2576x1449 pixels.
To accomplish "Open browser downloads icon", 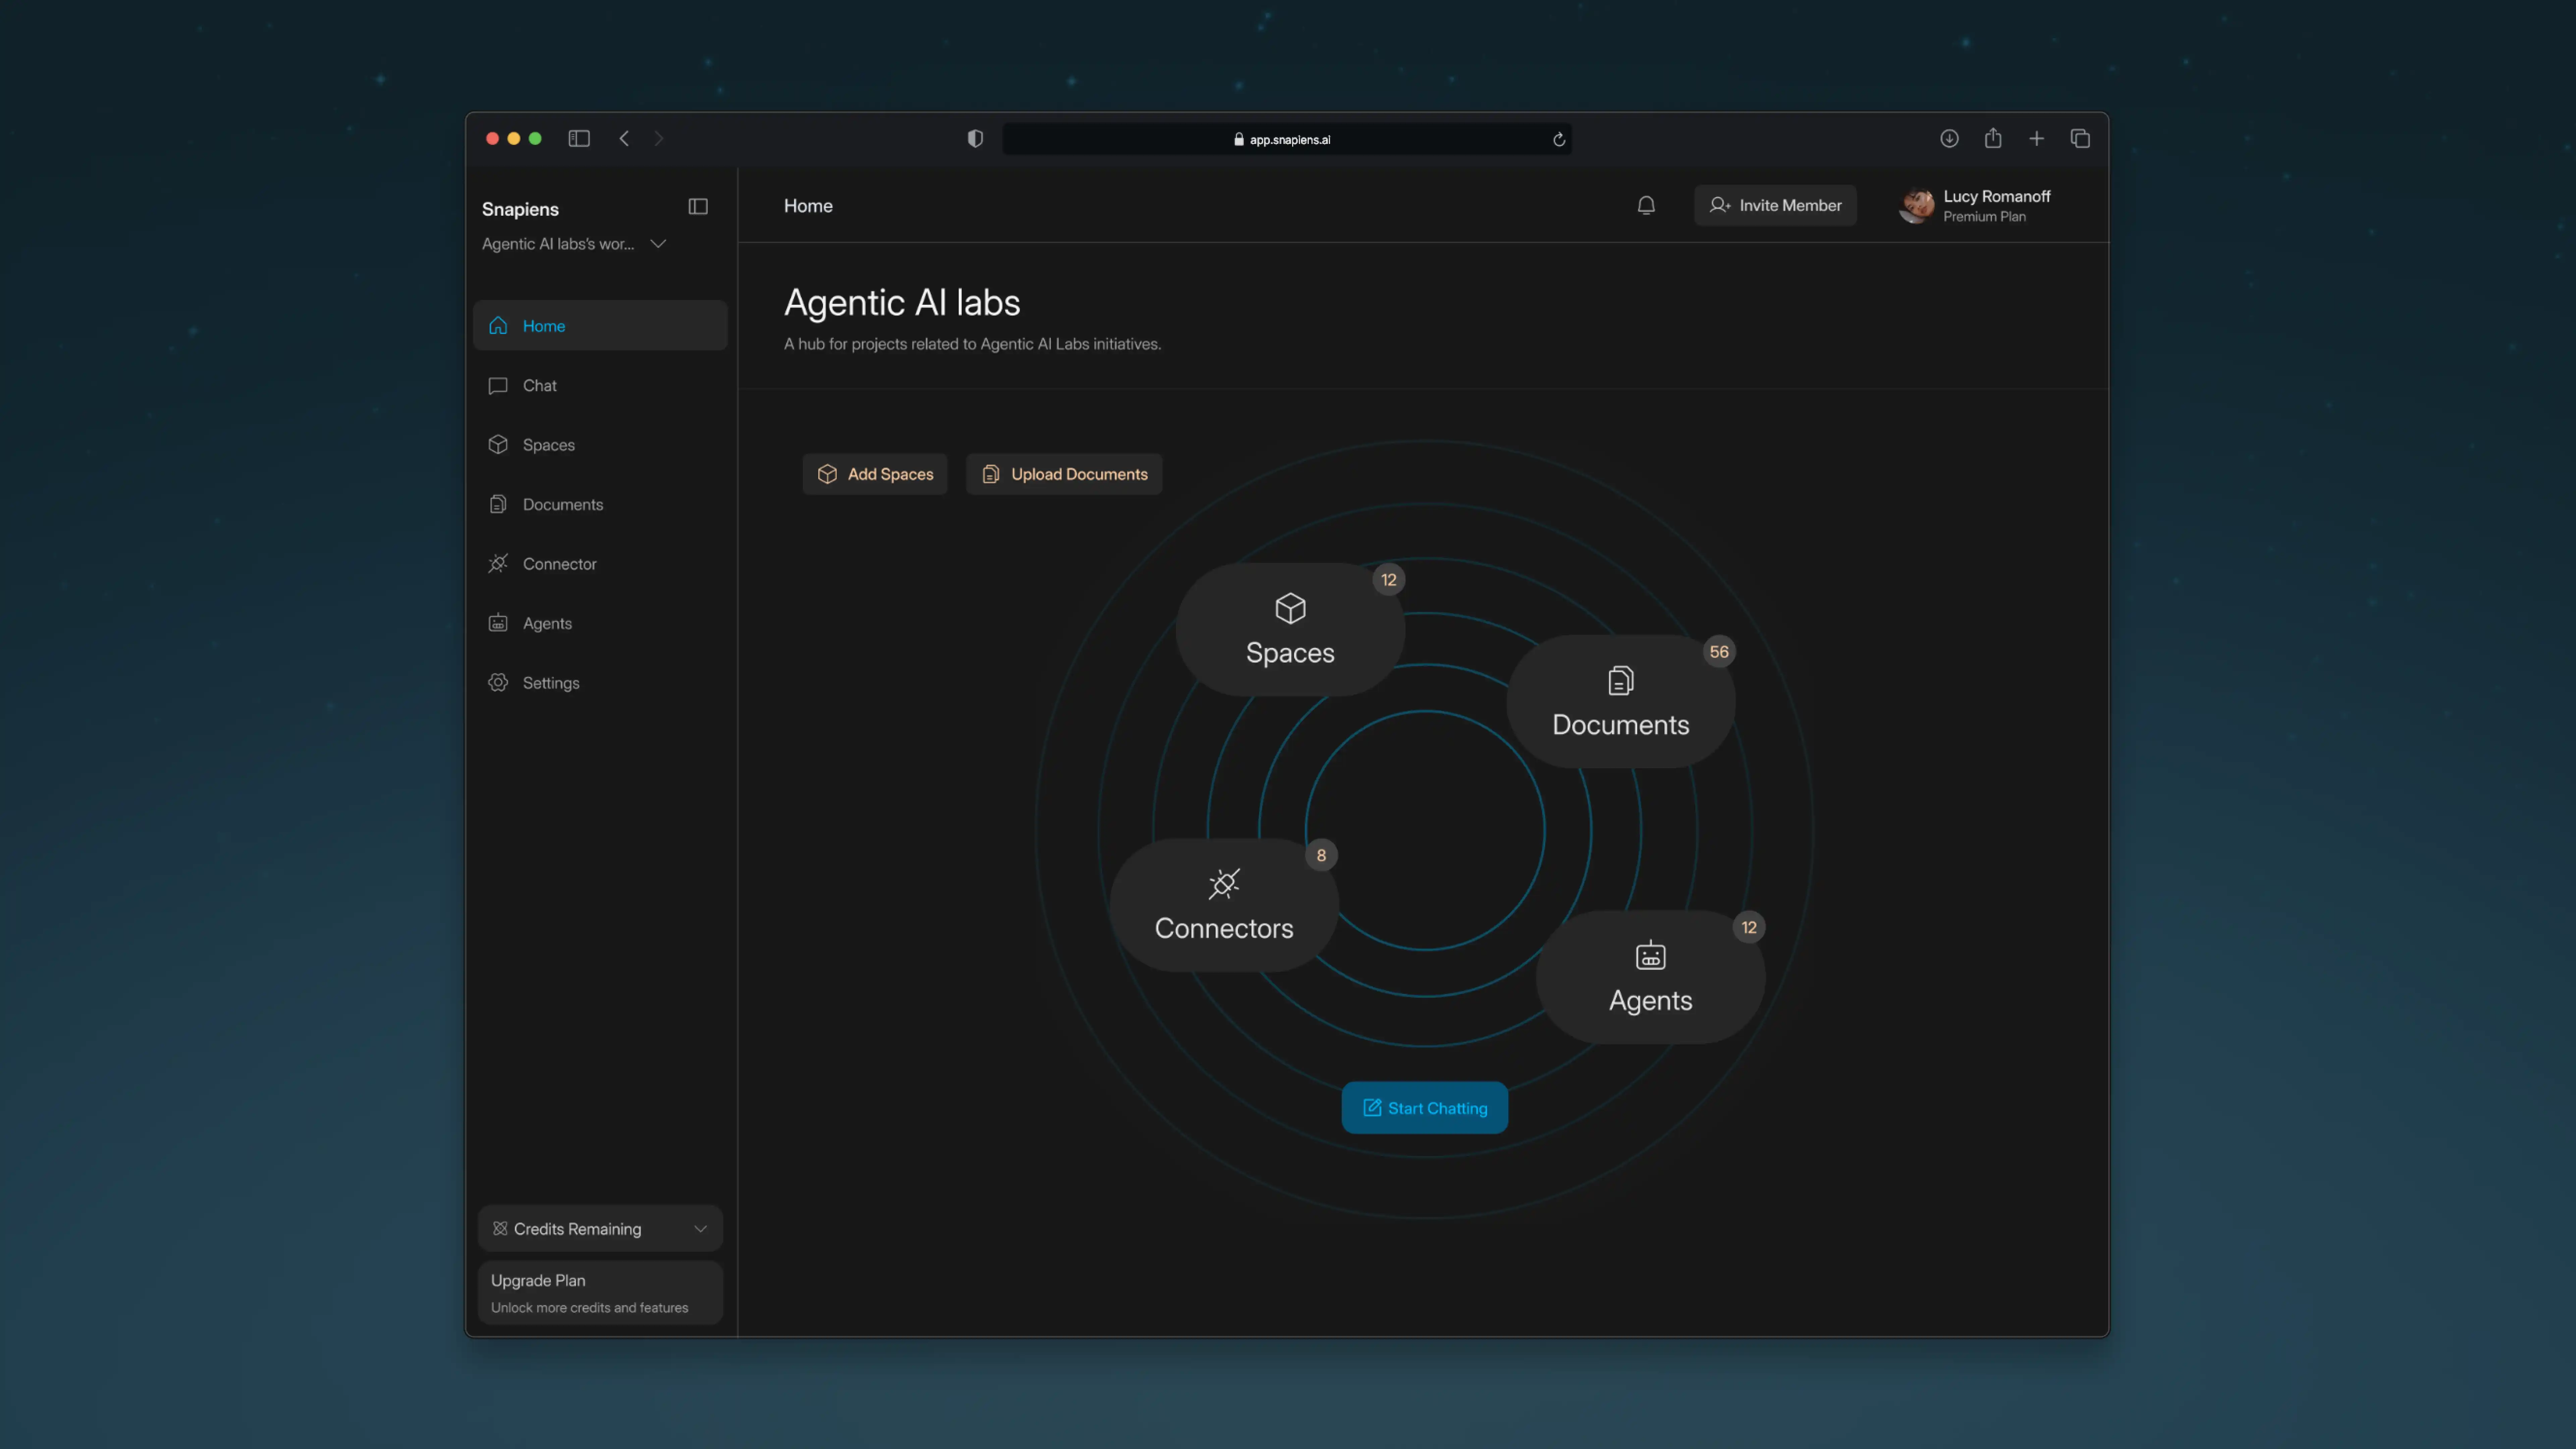I will [1949, 139].
